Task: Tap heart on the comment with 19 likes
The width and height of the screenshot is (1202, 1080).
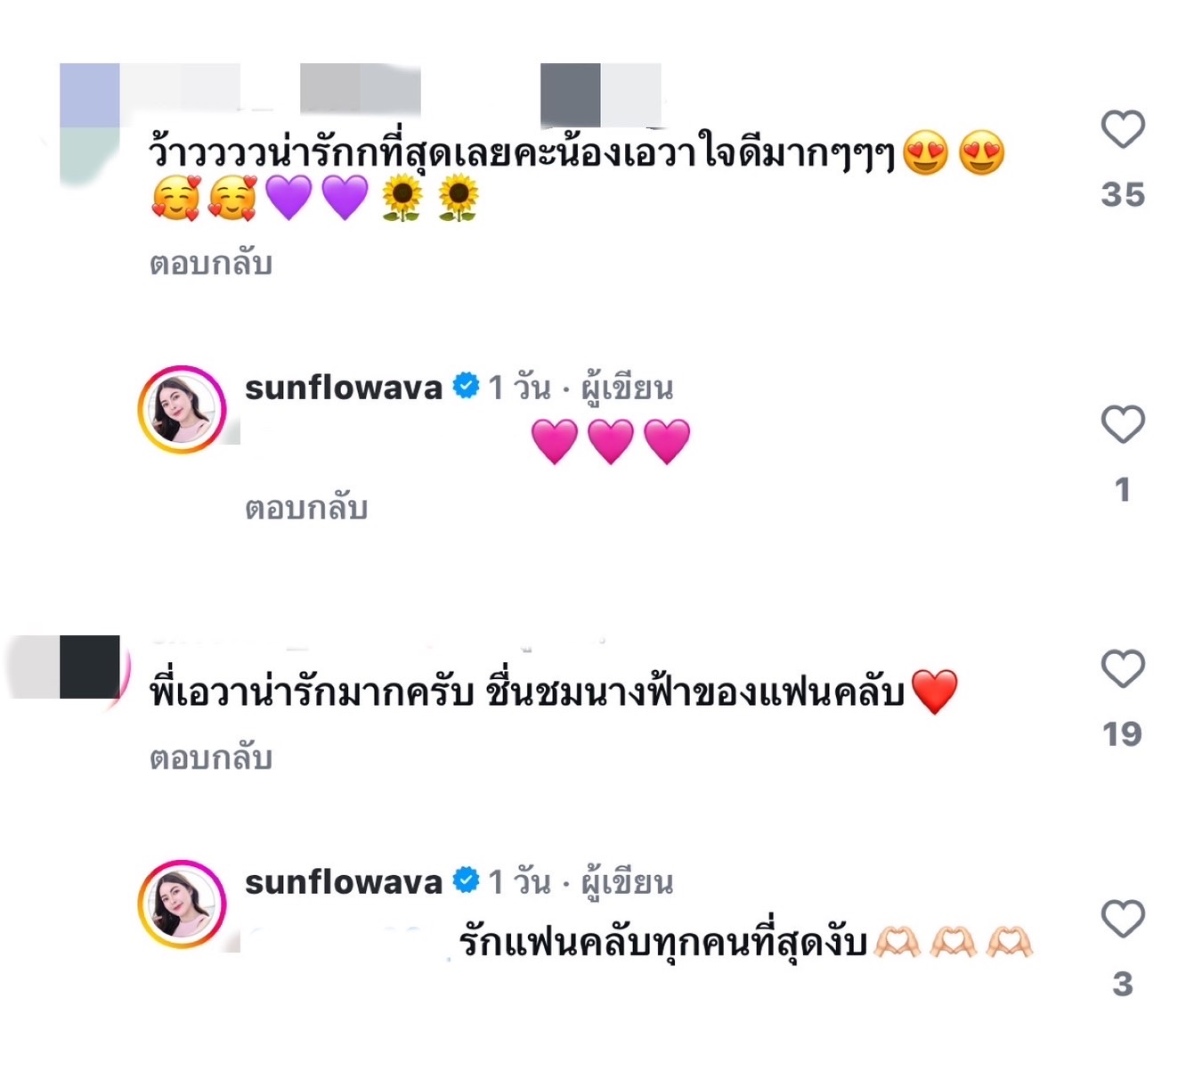Action: pyautogui.click(x=1123, y=668)
